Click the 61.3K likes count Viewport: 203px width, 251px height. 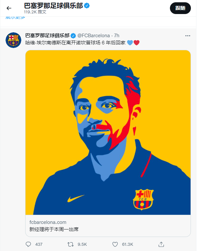(x=127, y=244)
